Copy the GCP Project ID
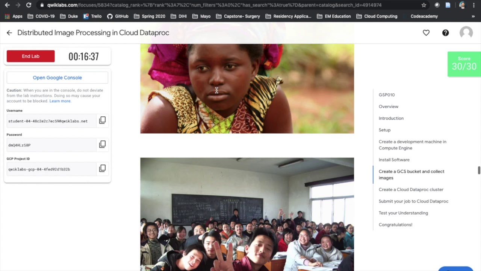Screen dimensions: 481x271 (102, 169)
